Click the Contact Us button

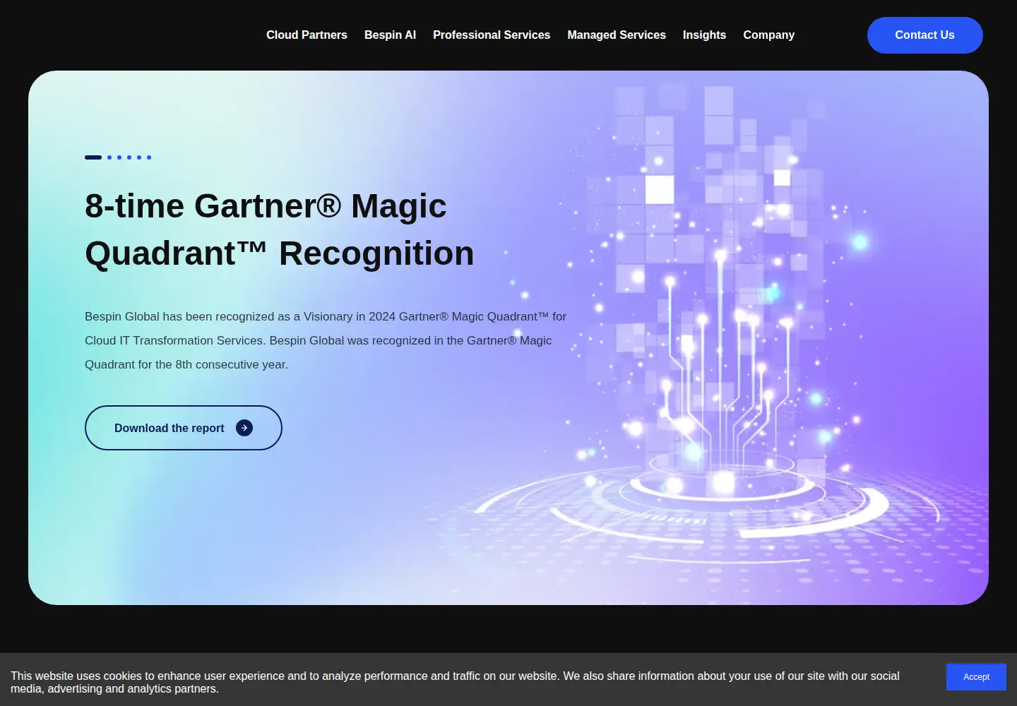(x=924, y=35)
